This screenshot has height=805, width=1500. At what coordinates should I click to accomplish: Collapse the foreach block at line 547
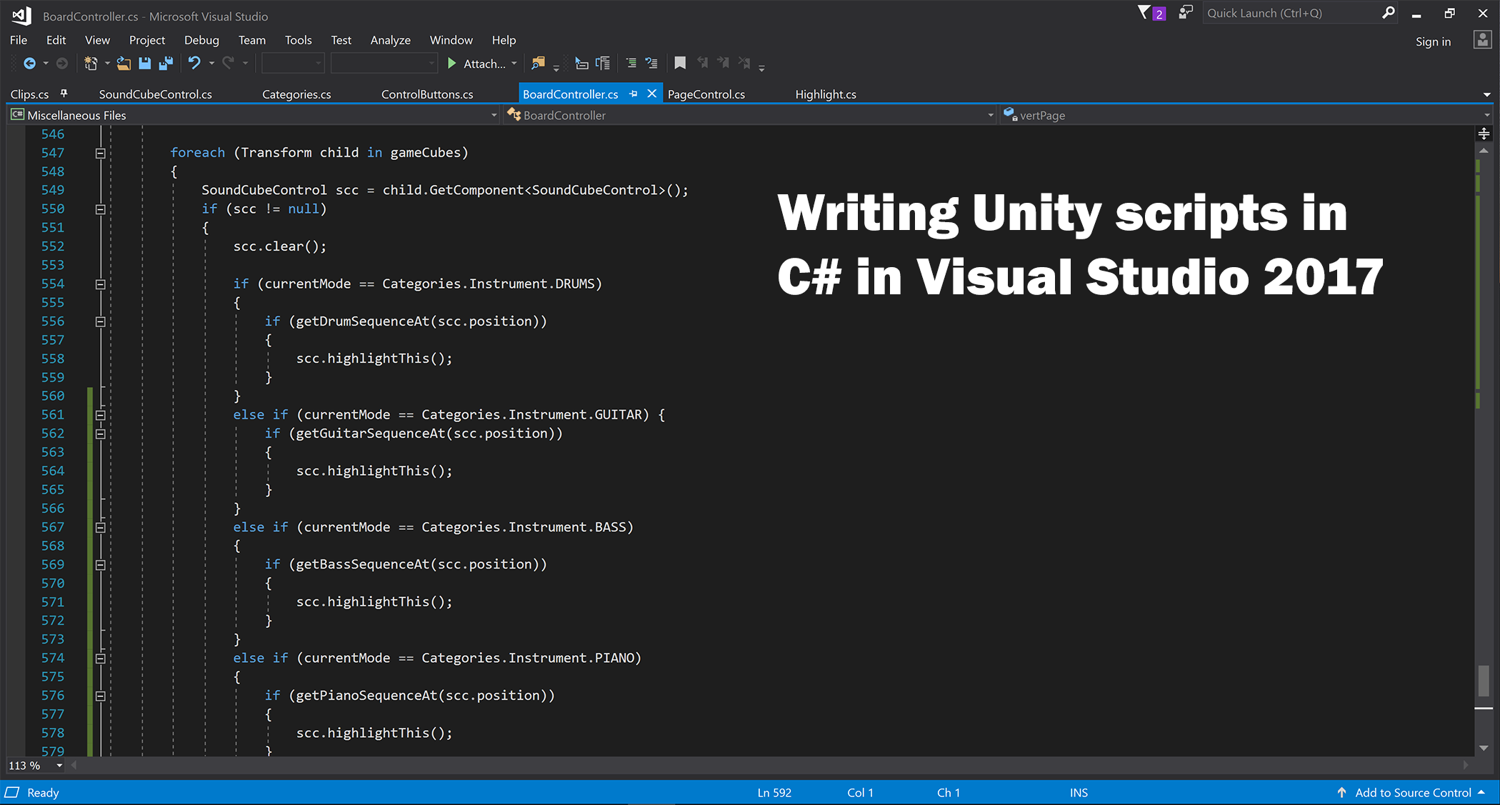point(101,153)
